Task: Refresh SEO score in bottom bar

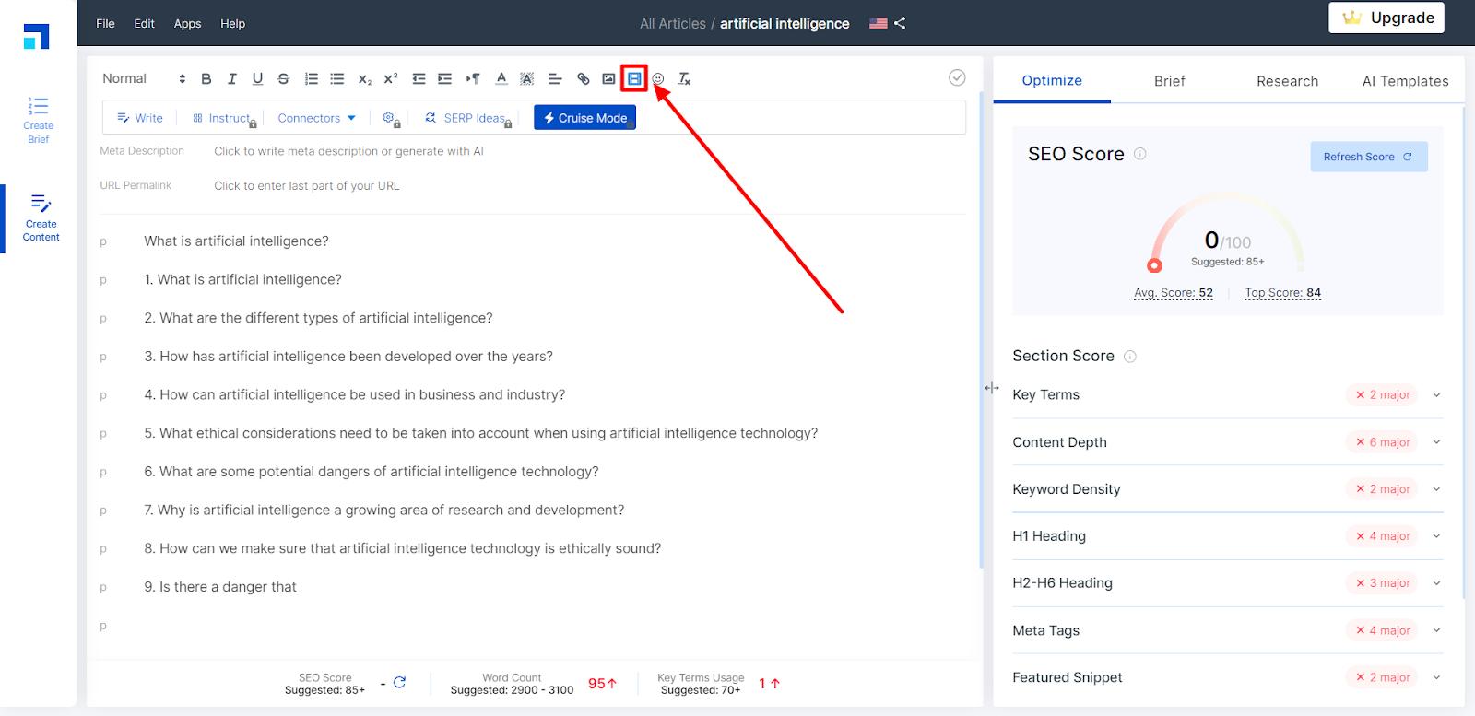Action: [x=399, y=683]
